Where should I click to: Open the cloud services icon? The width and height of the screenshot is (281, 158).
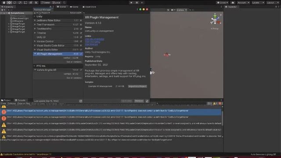(x=233, y=3)
